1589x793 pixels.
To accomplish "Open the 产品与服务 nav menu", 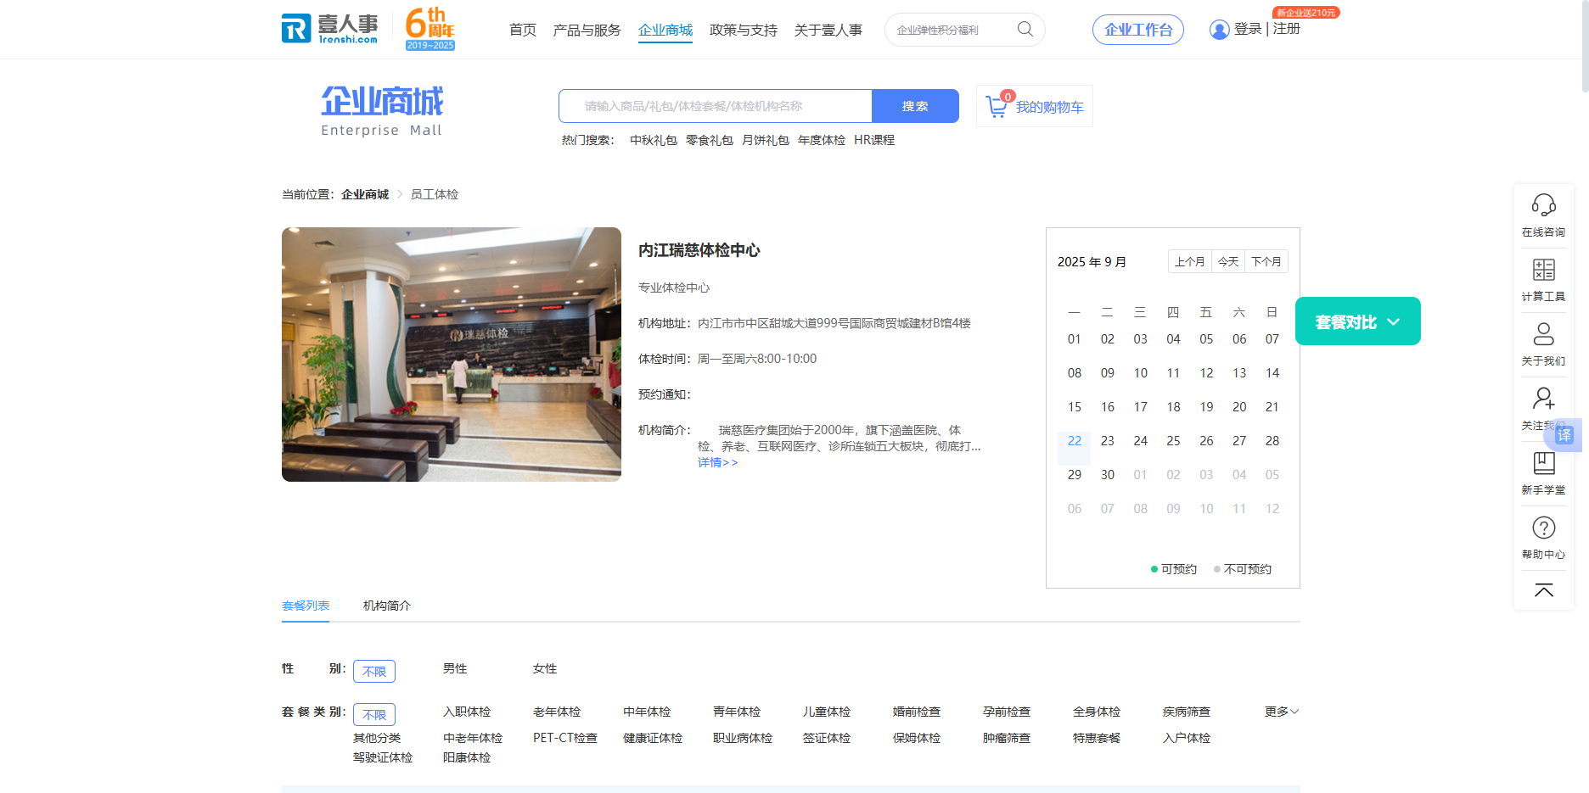I will 587,30.
